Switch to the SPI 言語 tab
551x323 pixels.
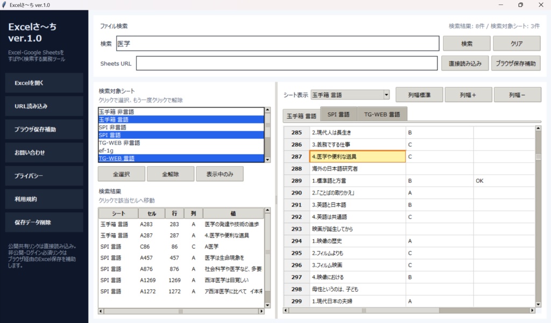pyautogui.click(x=338, y=114)
